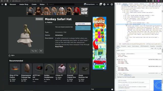Click the favorite star icon beside 16K+
Viewport: 163px width, 91px height.
9,56
